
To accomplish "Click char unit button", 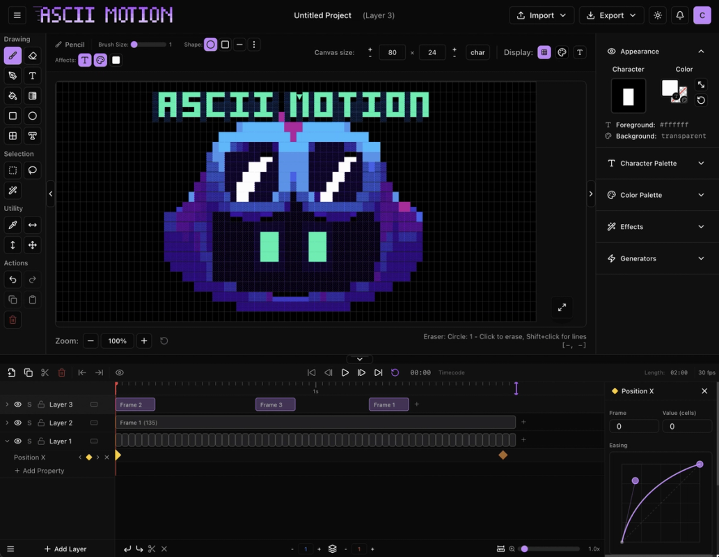I will 477,52.
